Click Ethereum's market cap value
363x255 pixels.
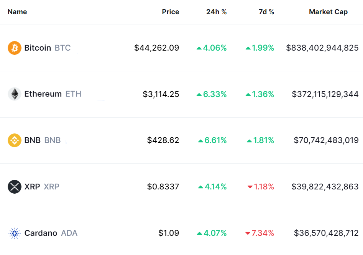click(x=325, y=94)
